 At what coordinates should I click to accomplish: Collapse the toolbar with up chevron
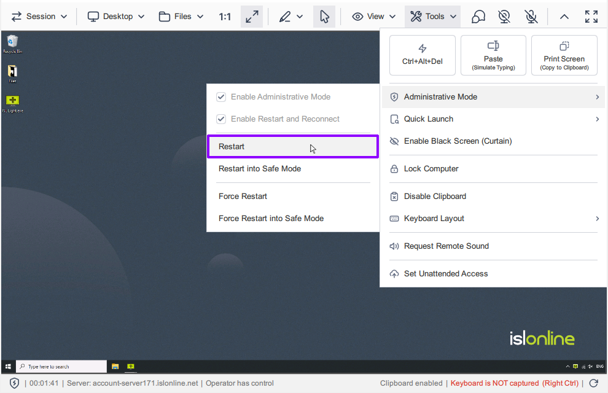coord(564,17)
